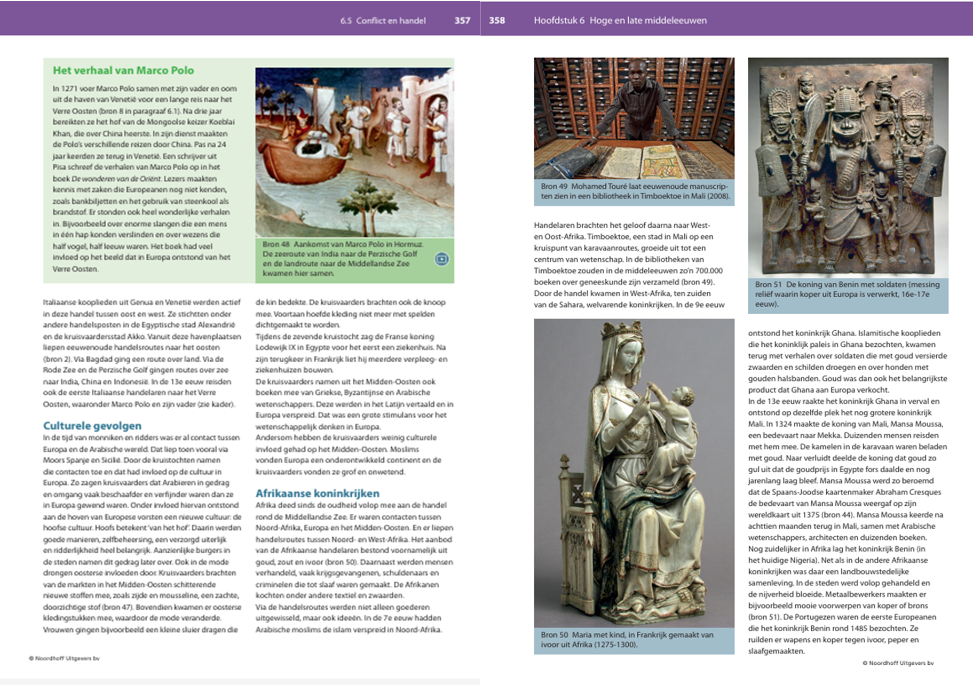Click the Marco Polo arrival in Hormuz painting
Viewport: 973px width, 685px height.
click(x=354, y=152)
